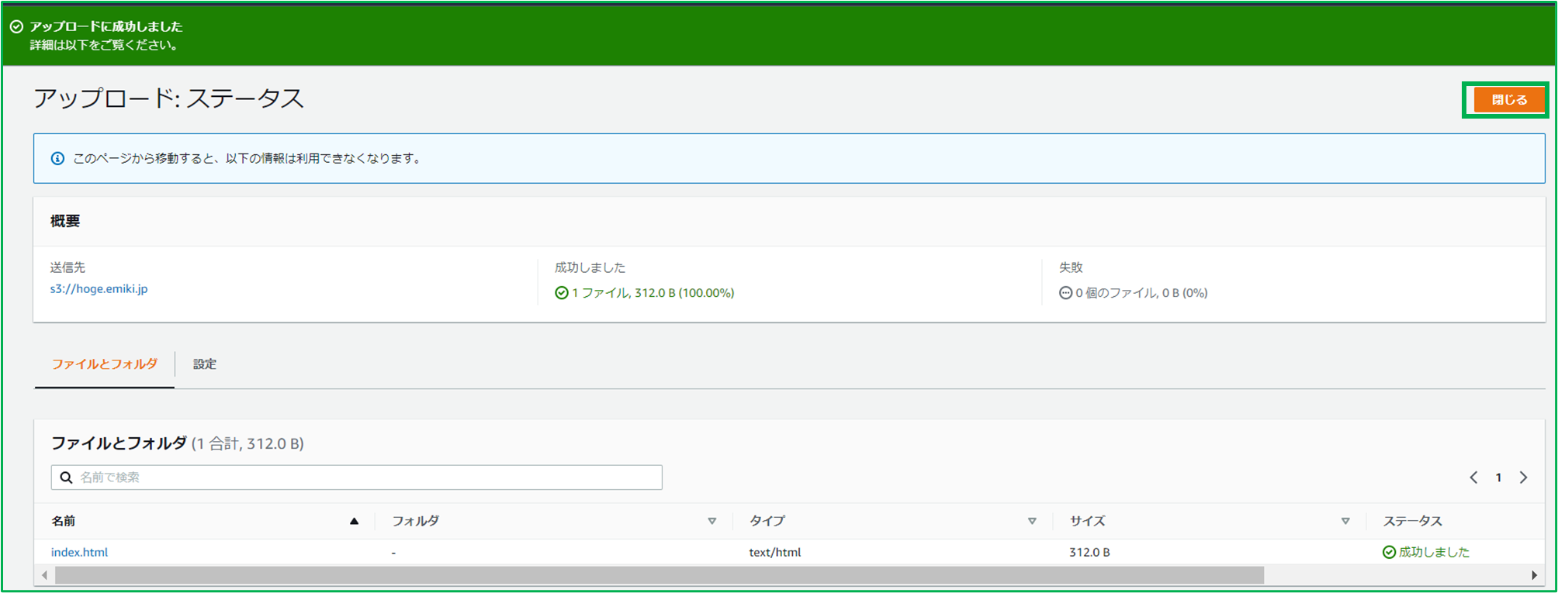Click the アップロードに成功しました banner title

point(106,26)
